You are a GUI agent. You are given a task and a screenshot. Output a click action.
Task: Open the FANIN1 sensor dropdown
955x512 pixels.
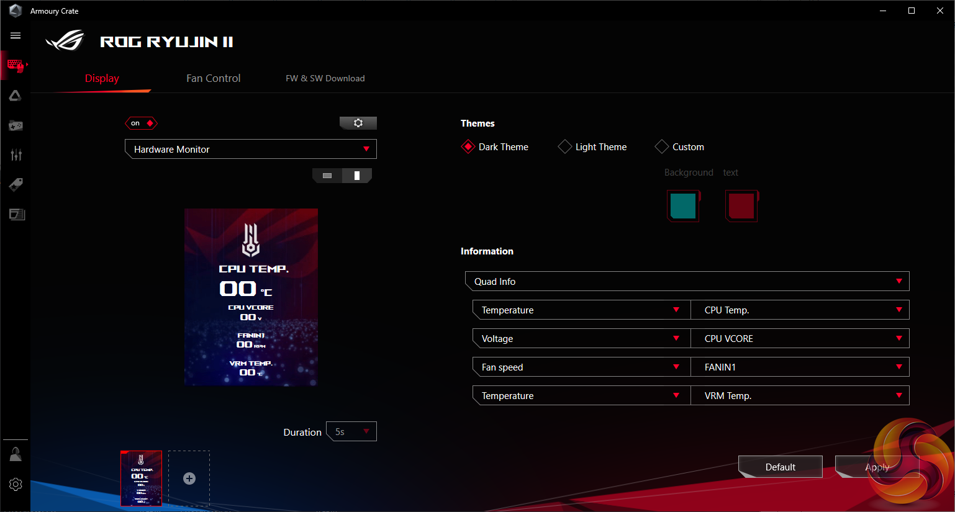(800, 367)
